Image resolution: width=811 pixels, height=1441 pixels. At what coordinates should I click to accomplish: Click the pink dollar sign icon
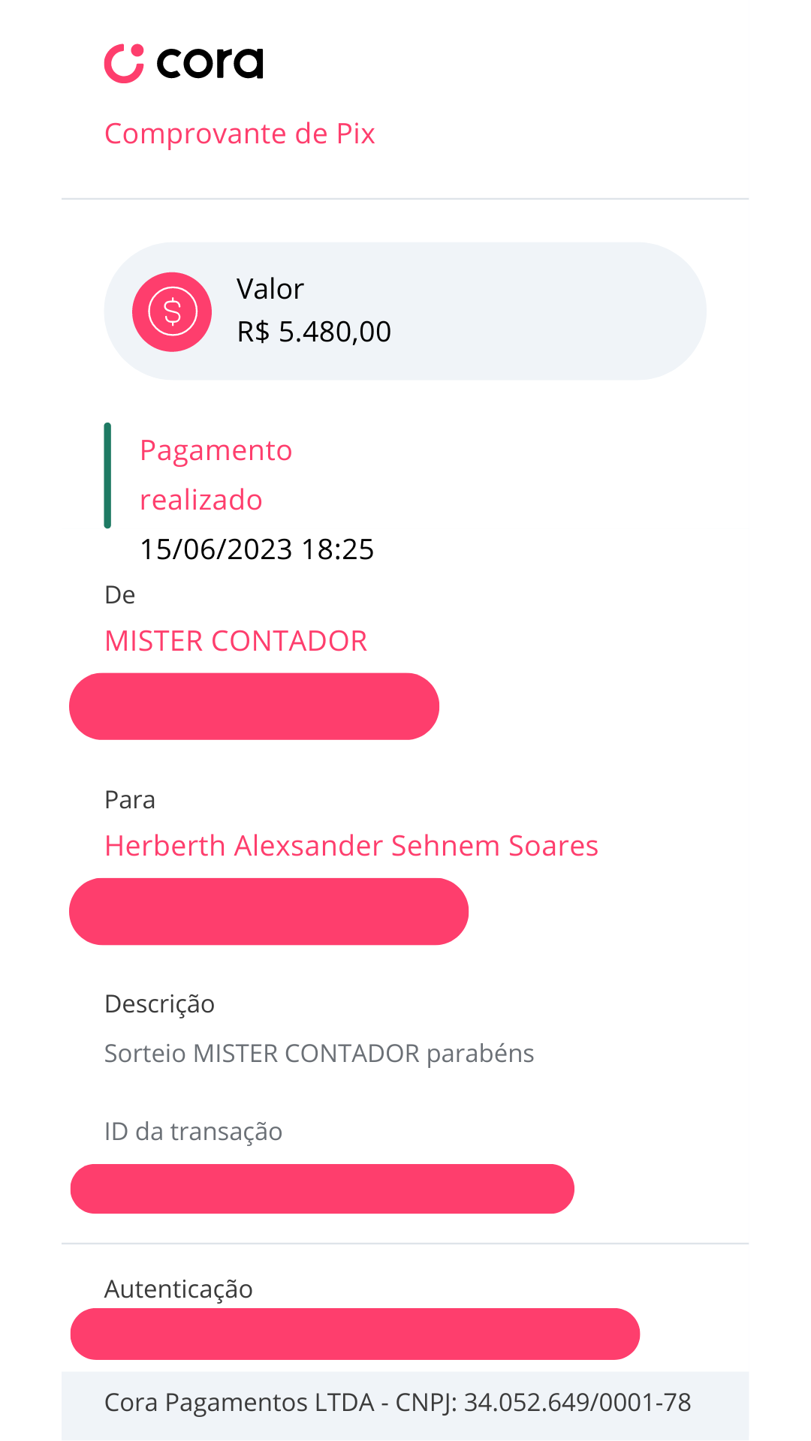pos(172,311)
